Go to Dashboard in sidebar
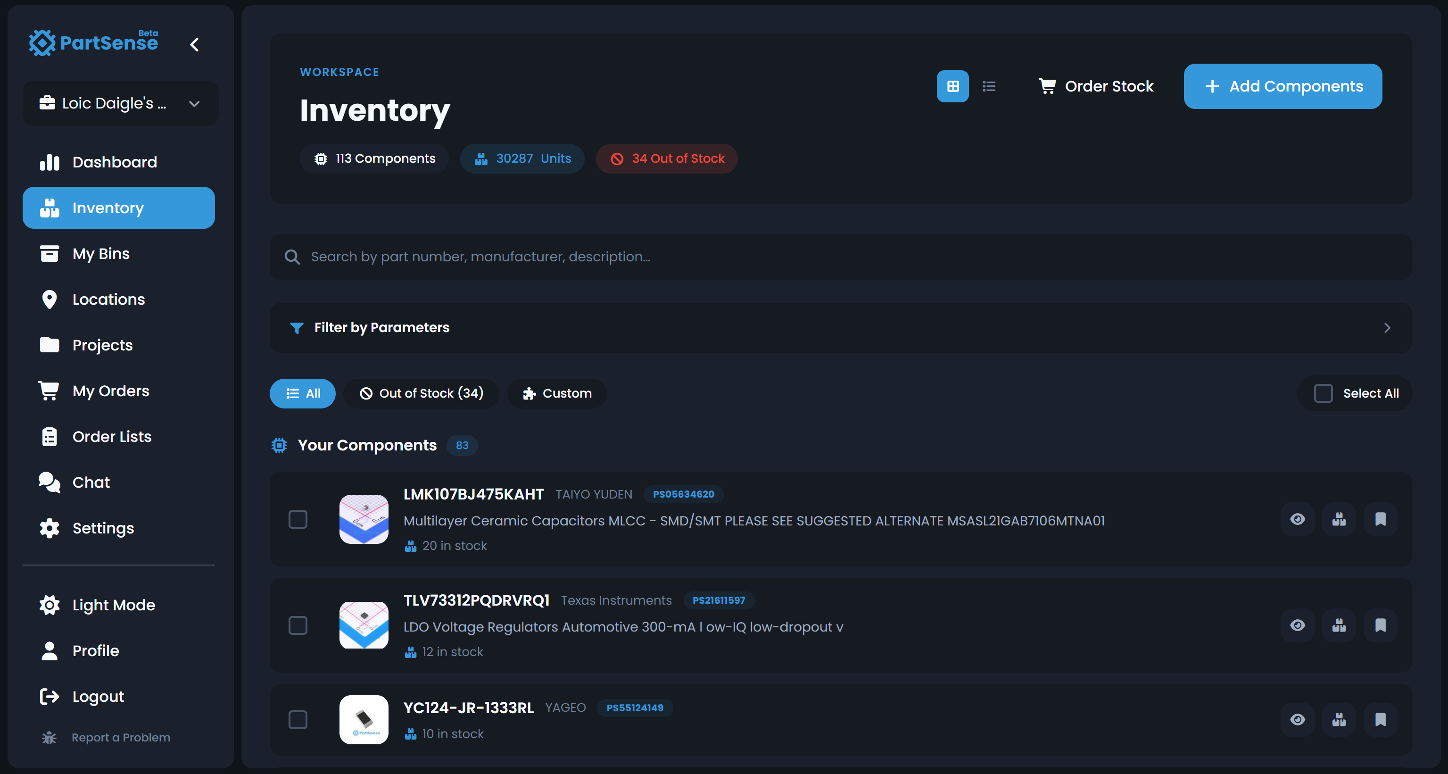The width and height of the screenshot is (1448, 774). (x=119, y=162)
